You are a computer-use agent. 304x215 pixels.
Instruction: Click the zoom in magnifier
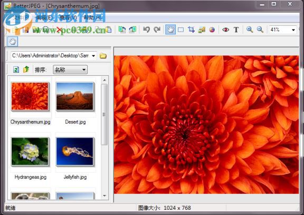coord(250,30)
